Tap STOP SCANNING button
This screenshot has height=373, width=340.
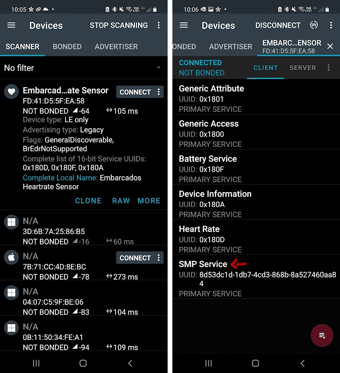118,25
